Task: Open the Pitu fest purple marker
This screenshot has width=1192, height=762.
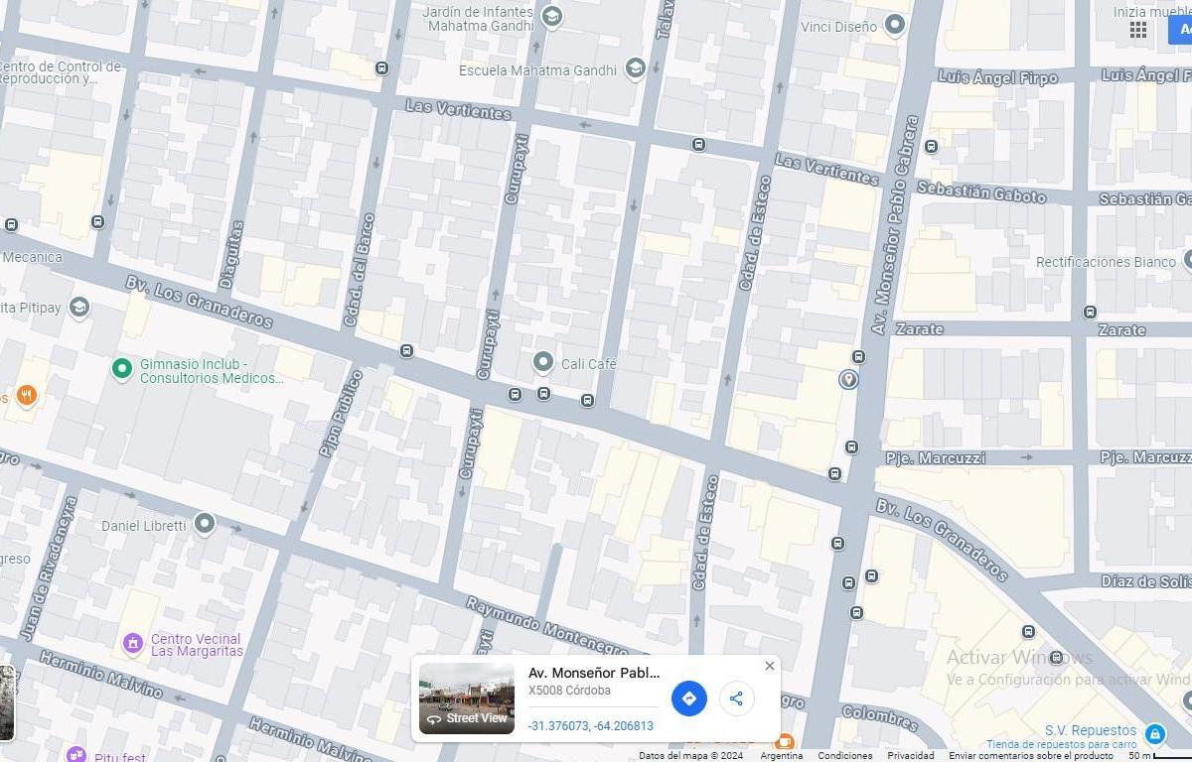Action: coord(76,756)
